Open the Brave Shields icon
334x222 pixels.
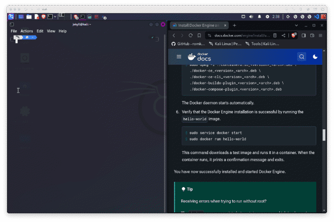[x=294, y=35]
